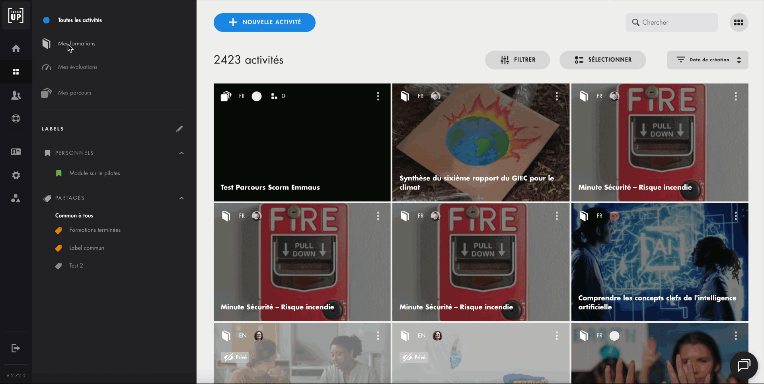Select the Toutes les activités filter

pyautogui.click(x=80, y=20)
